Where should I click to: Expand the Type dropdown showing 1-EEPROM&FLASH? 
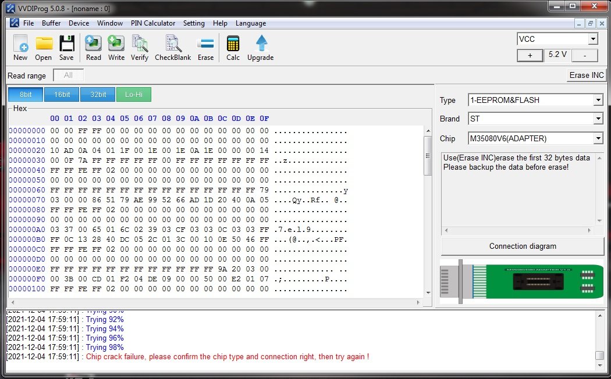tap(598, 100)
